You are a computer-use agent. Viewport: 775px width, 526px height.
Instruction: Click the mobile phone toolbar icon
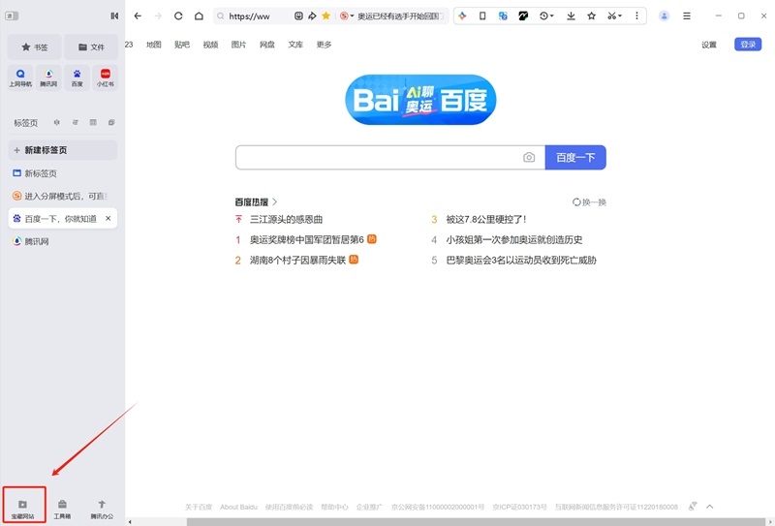[x=482, y=15]
